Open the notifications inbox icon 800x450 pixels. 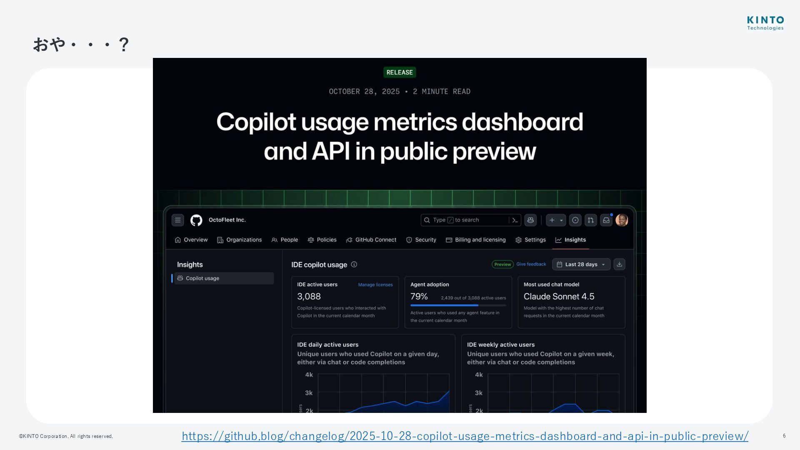click(x=606, y=220)
